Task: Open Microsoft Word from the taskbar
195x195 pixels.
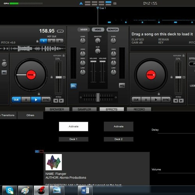Action: [x=85, y=190]
